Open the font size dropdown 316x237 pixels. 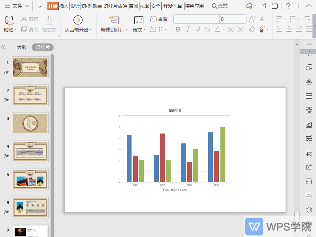pyautogui.click(x=244, y=19)
